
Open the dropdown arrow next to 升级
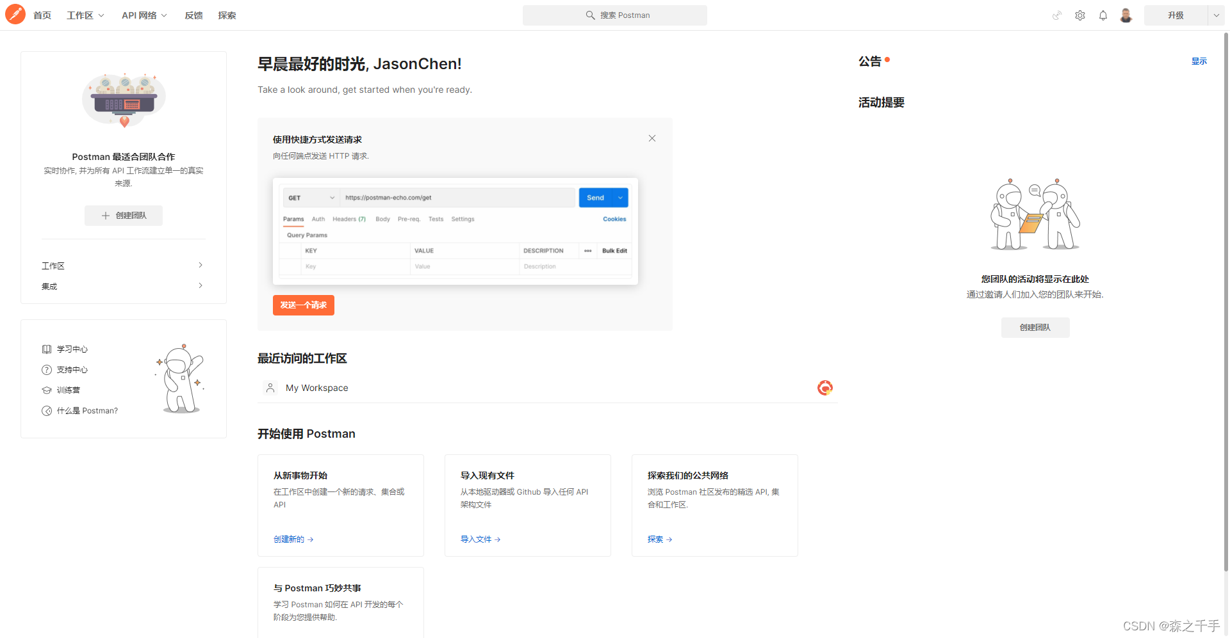pyautogui.click(x=1216, y=15)
